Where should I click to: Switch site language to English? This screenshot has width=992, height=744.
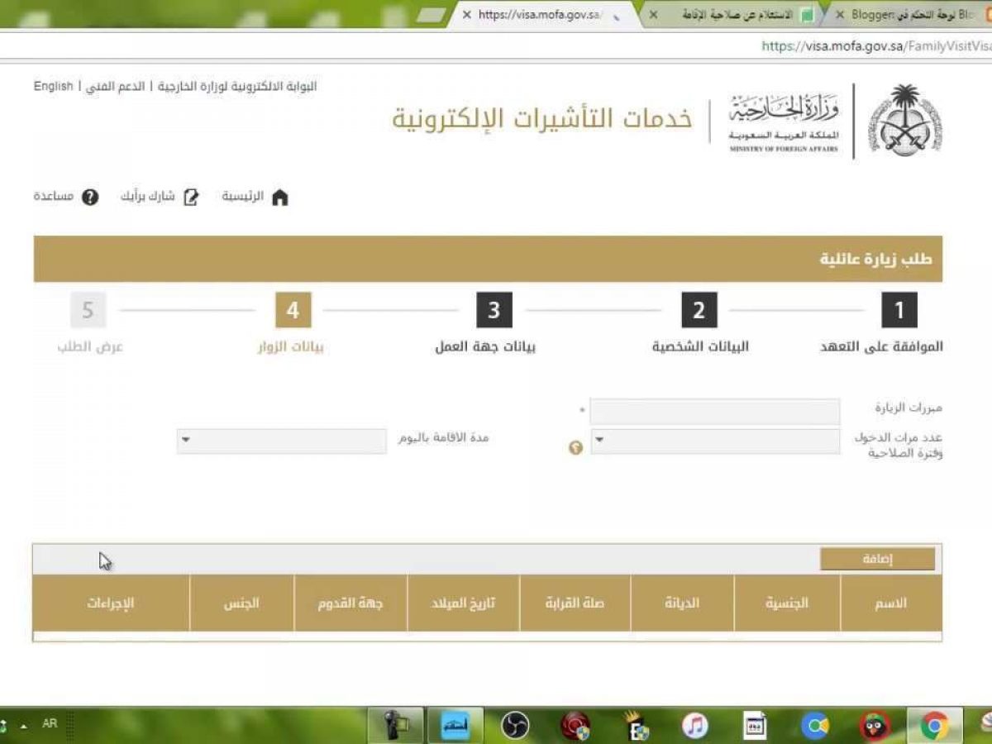pos(53,86)
